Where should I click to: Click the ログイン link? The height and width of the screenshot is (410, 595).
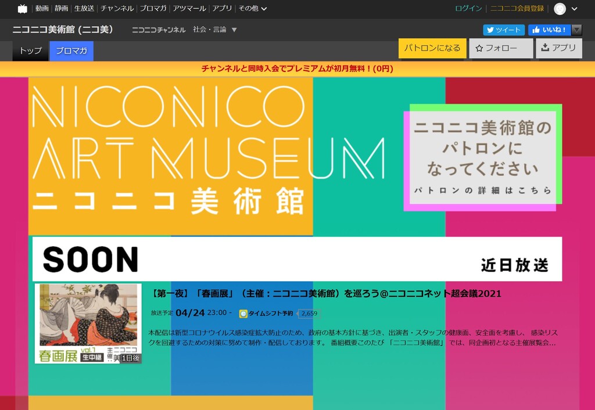point(469,8)
